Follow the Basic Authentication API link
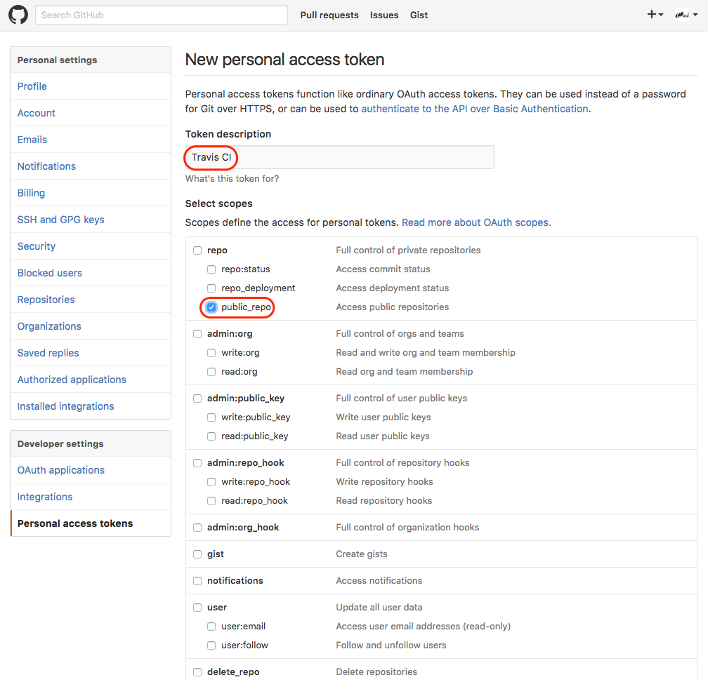This screenshot has width=708, height=682. (474, 109)
